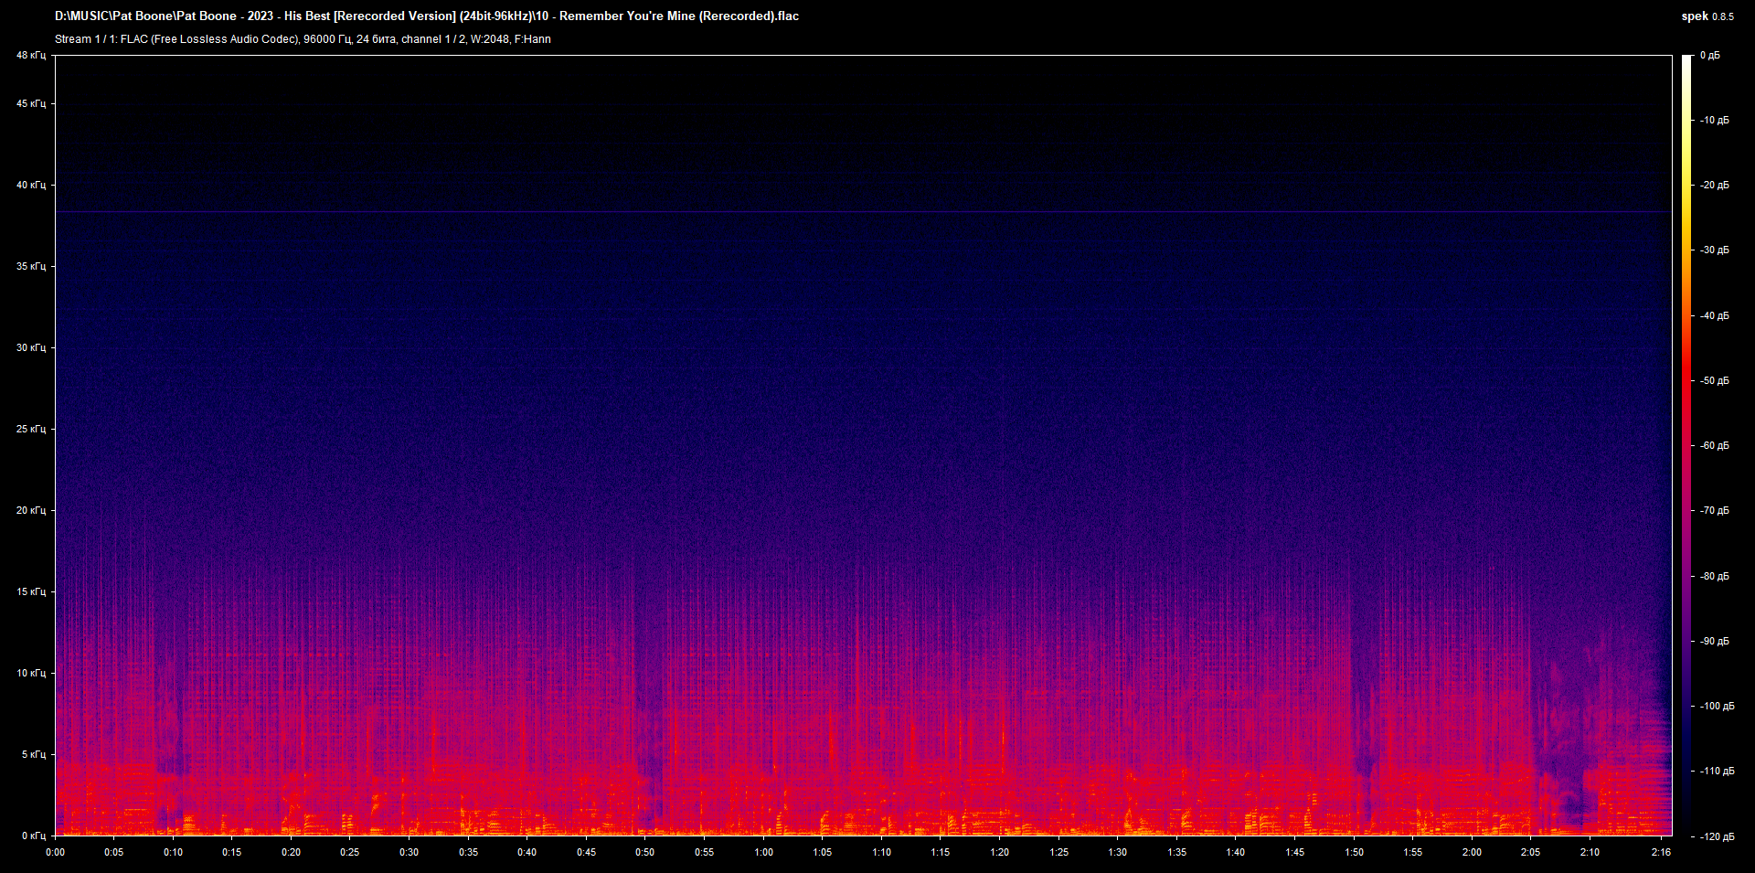Click the 2:05 time axis marker

click(x=1530, y=852)
